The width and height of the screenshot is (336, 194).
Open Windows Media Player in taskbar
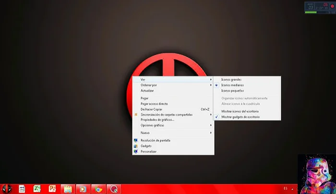pyautogui.click(x=83, y=189)
